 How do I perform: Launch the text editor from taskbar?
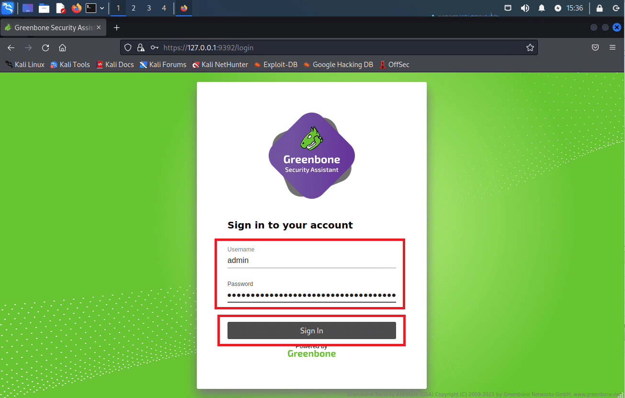click(x=60, y=8)
